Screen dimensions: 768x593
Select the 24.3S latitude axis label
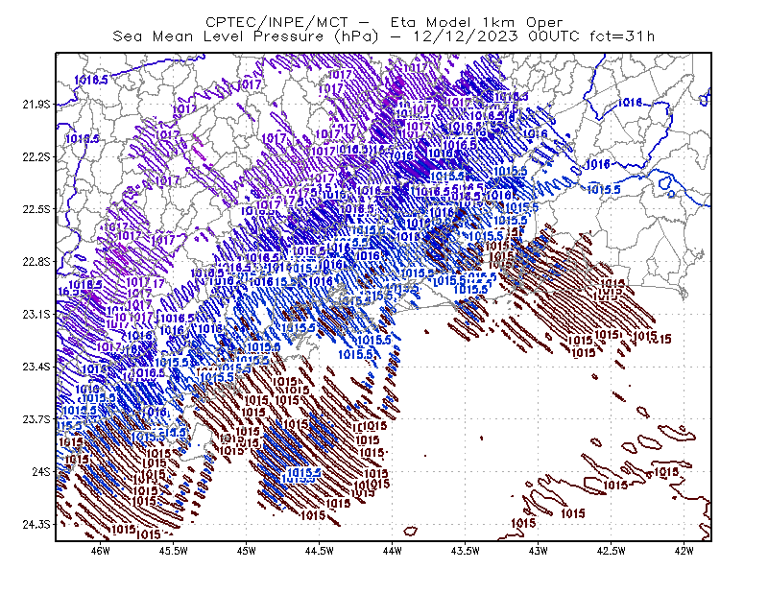(x=36, y=524)
